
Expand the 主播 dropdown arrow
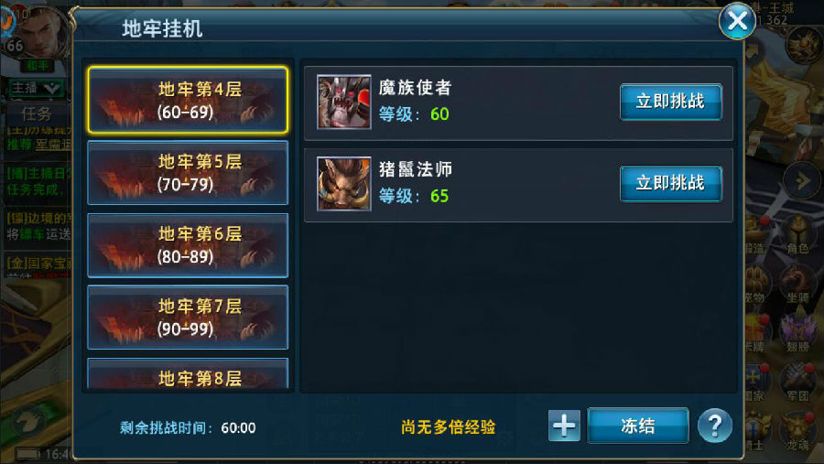pos(51,88)
